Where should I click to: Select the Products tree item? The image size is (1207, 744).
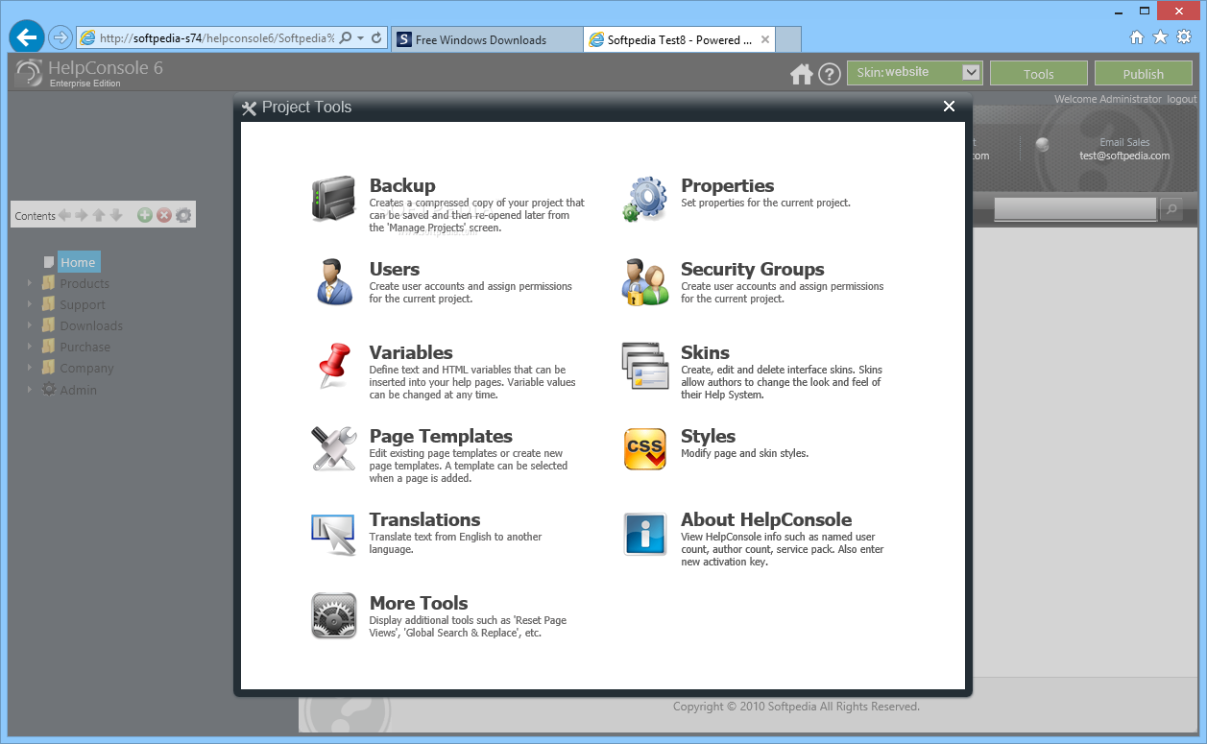(x=84, y=283)
